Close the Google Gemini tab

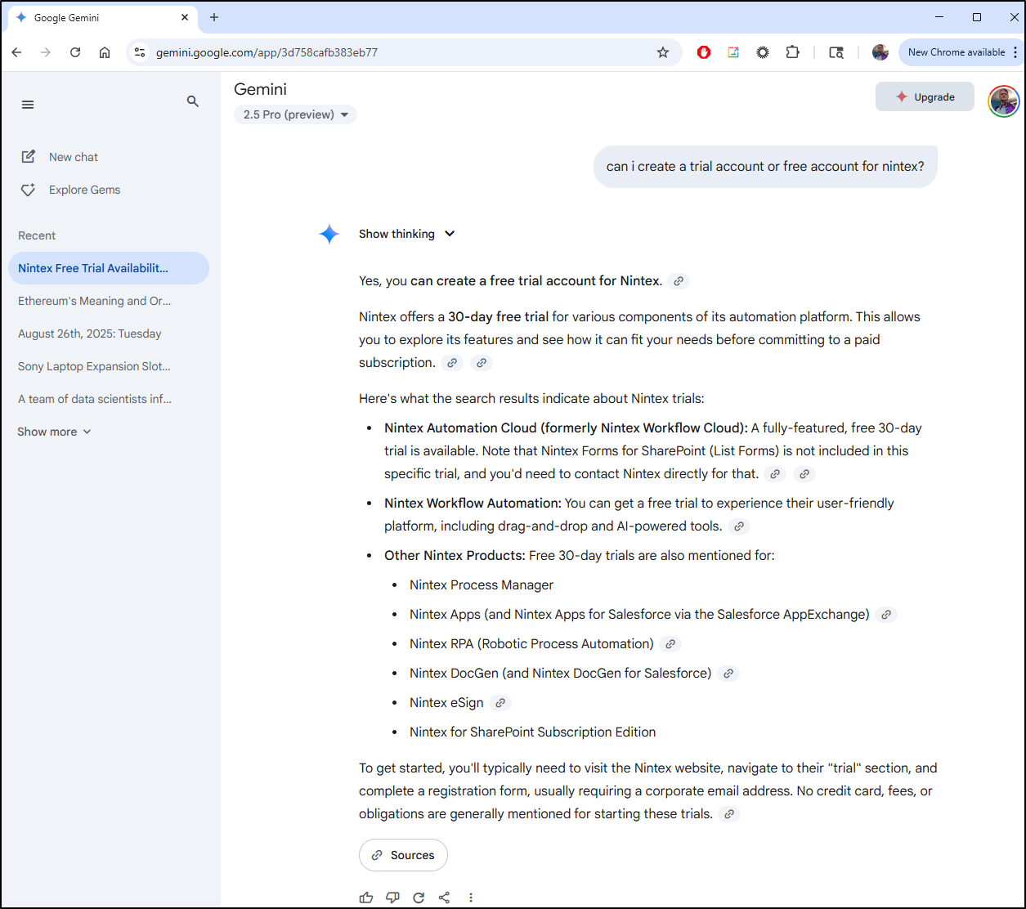(x=185, y=17)
